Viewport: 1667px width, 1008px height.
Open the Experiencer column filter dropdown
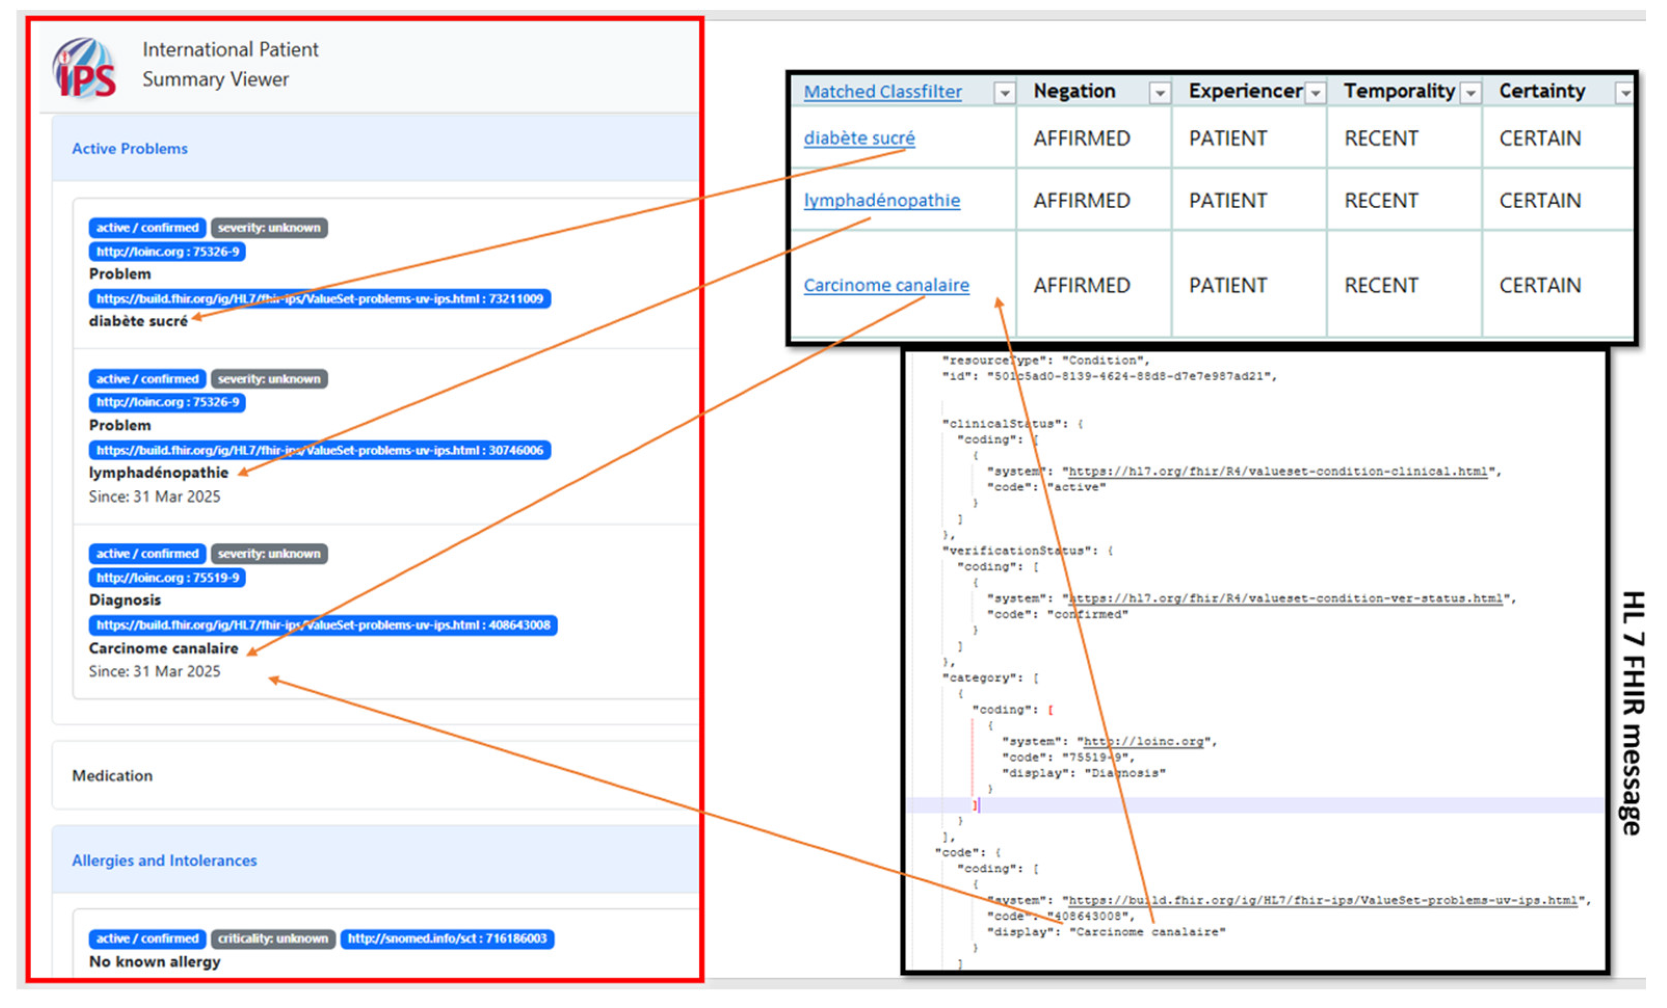1315,91
